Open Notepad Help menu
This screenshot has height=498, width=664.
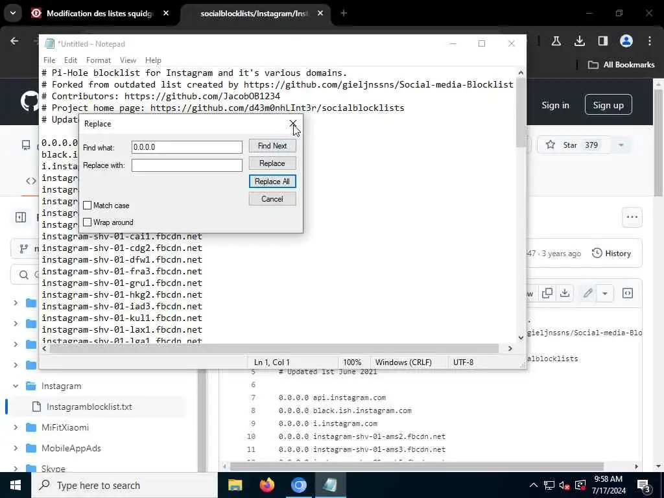coord(153,60)
